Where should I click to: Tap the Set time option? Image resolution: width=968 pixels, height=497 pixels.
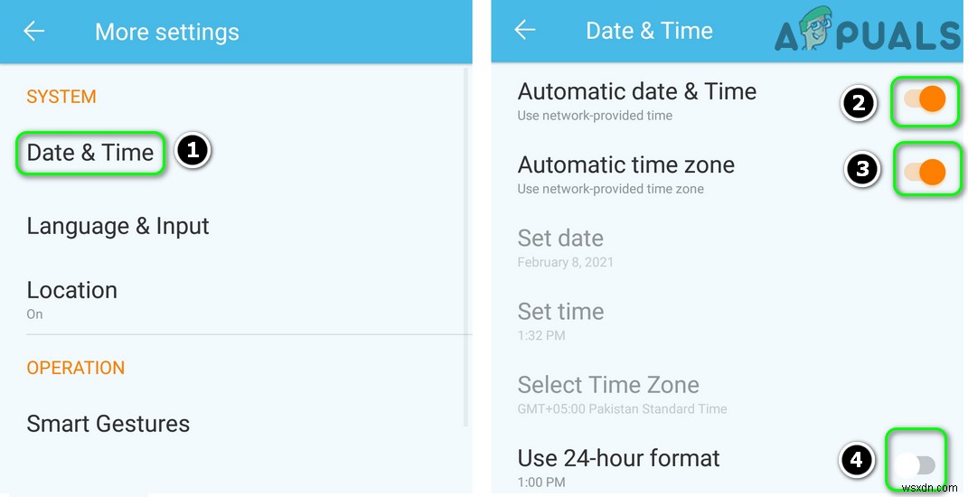(561, 320)
